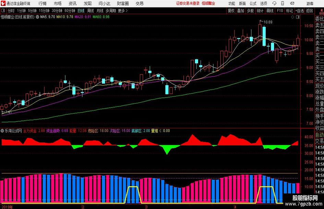Click the 多股 multi-stock button
The image size is (324, 209).
tap(250, 11)
